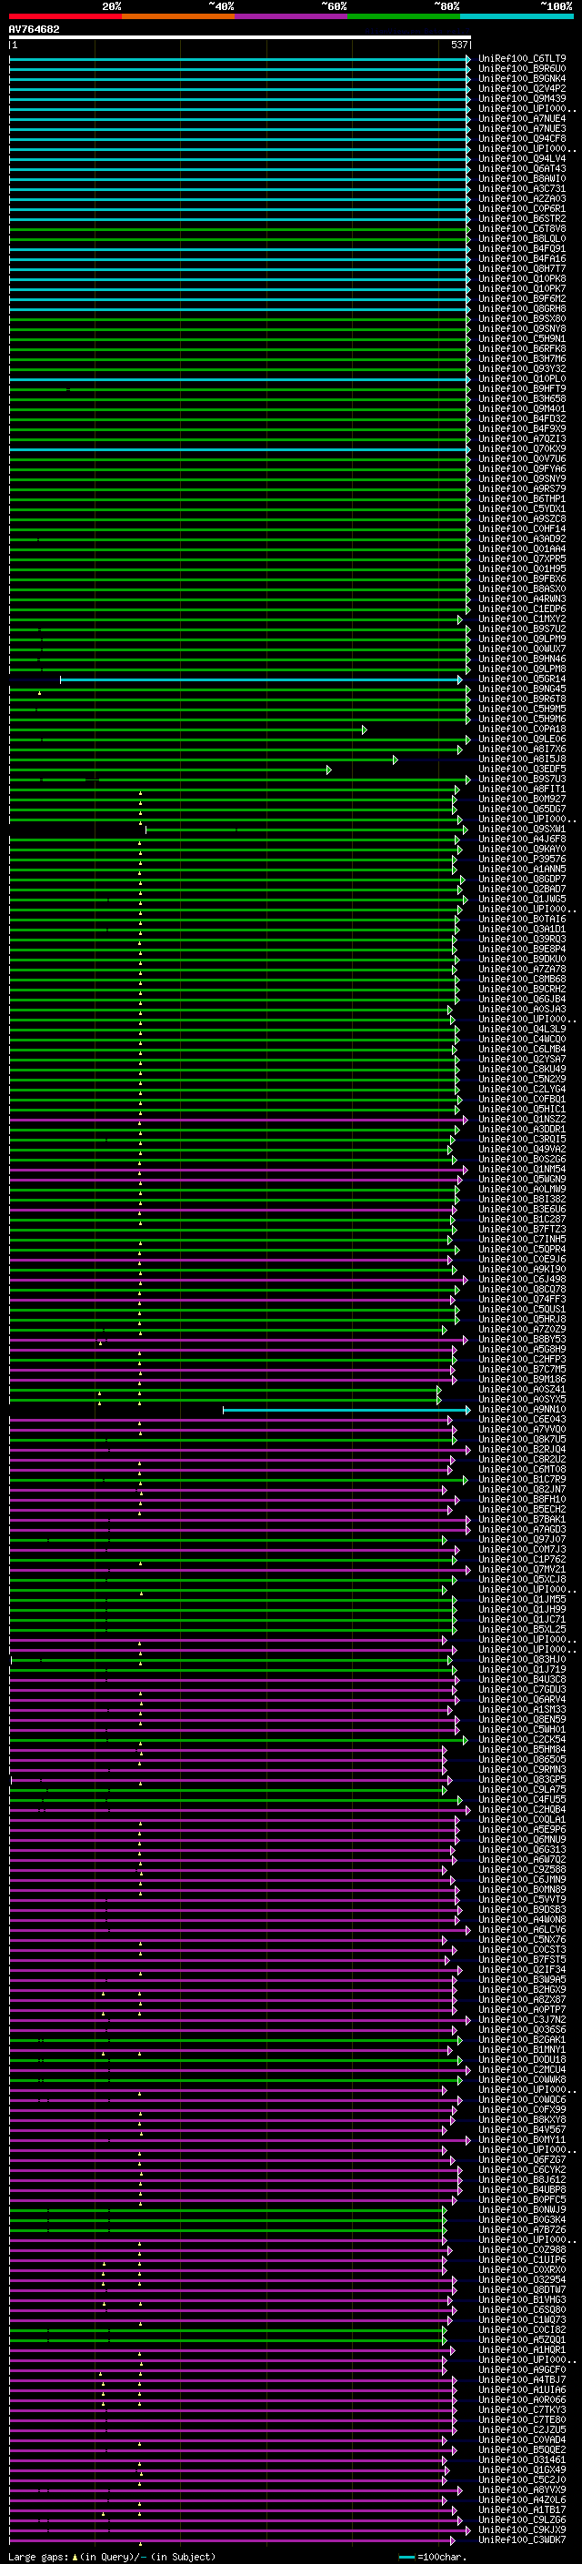The image size is (582, 2564).
Task: Select hit label UniRef100_B9DKU0
Action: pos(522,960)
